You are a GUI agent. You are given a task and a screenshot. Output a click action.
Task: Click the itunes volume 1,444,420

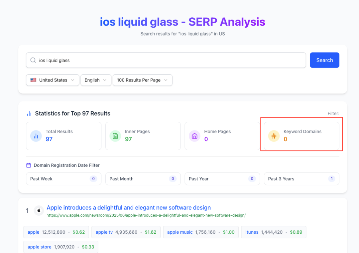point(272,232)
